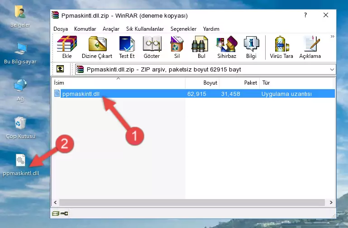This screenshot has height=228, width=348.
Task: Open the Sık Kullanılanlar menu
Action: 145,29
